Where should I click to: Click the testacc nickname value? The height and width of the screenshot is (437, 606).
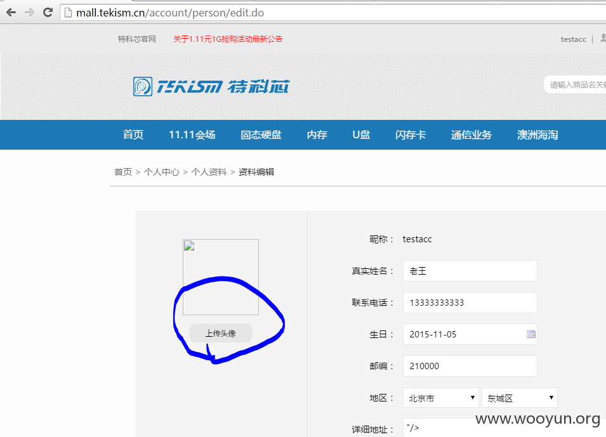(417, 239)
